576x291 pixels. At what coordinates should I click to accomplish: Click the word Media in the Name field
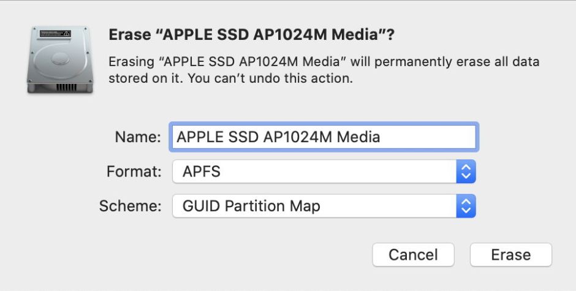pyautogui.click(x=358, y=137)
